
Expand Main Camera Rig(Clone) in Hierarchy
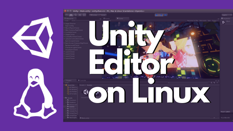pyautogui.click(x=64, y=30)
